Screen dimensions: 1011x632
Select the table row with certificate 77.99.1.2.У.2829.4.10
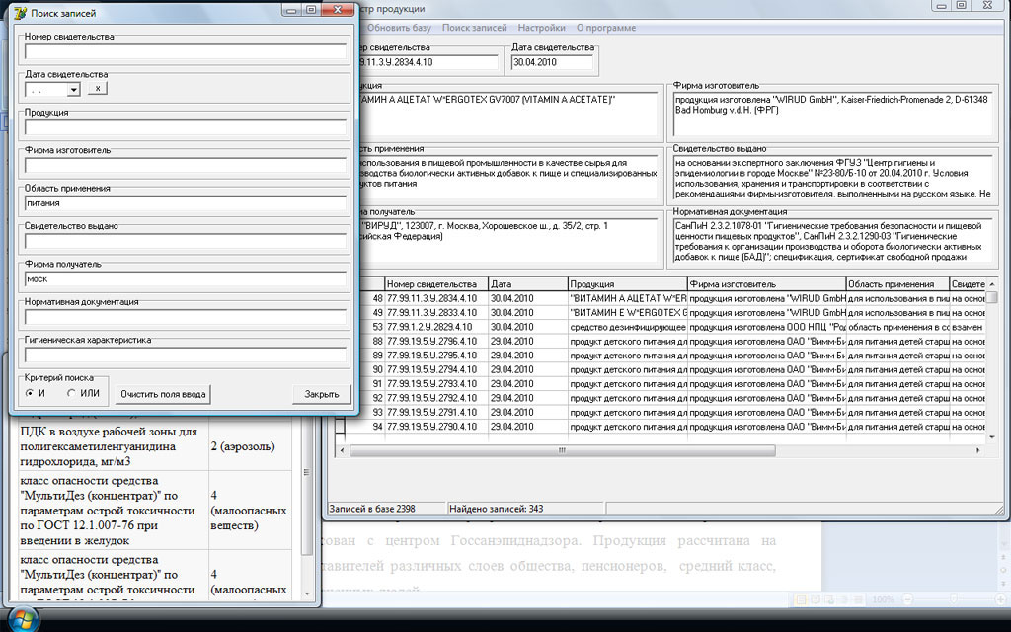point(432,326)
